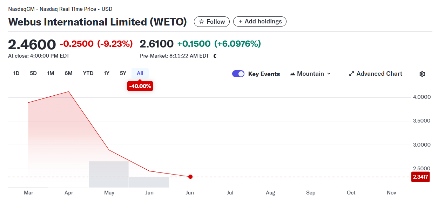Open the Advanced Chart link

(x=379, y=74)
